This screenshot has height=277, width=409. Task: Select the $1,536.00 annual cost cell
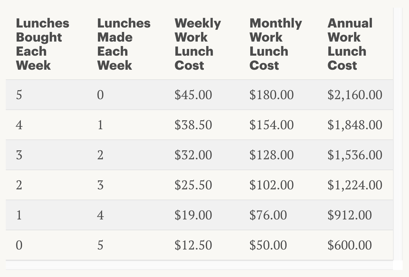[355, 155]
